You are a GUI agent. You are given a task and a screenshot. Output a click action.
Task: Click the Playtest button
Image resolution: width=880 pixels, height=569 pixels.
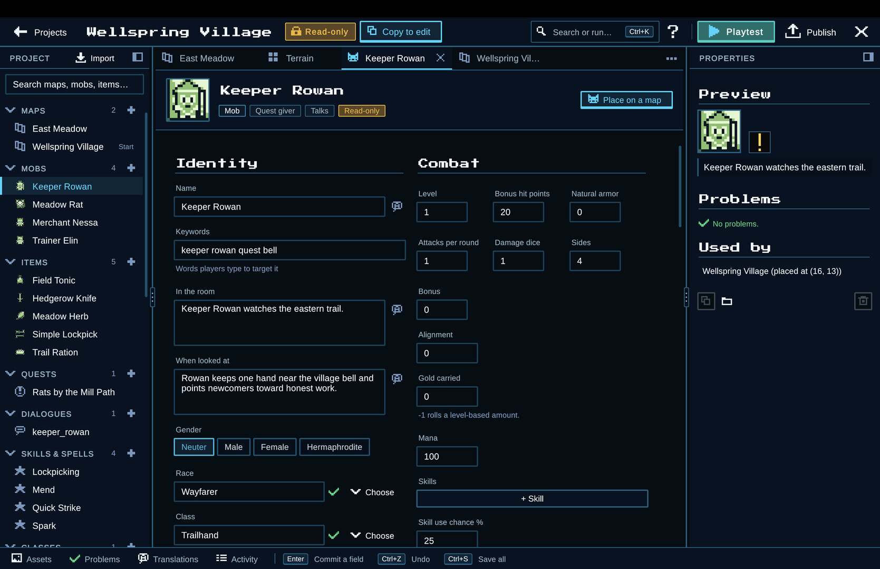[x=736, y=32]
